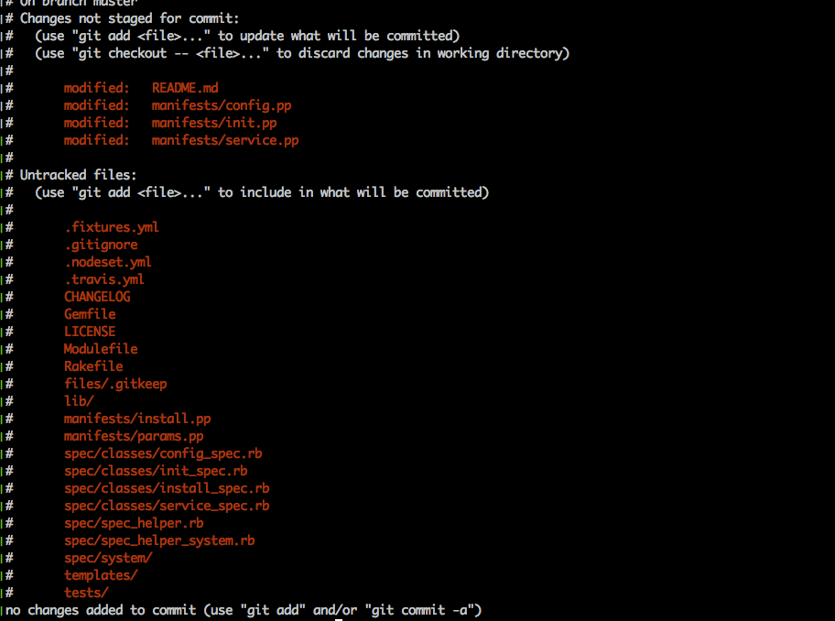This screenshot has height=621, width=835.
Task: Click the Modulefile entry
Action: [x=101, y=349]
